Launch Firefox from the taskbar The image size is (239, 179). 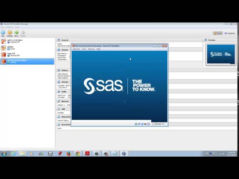(x=69, y=154)
